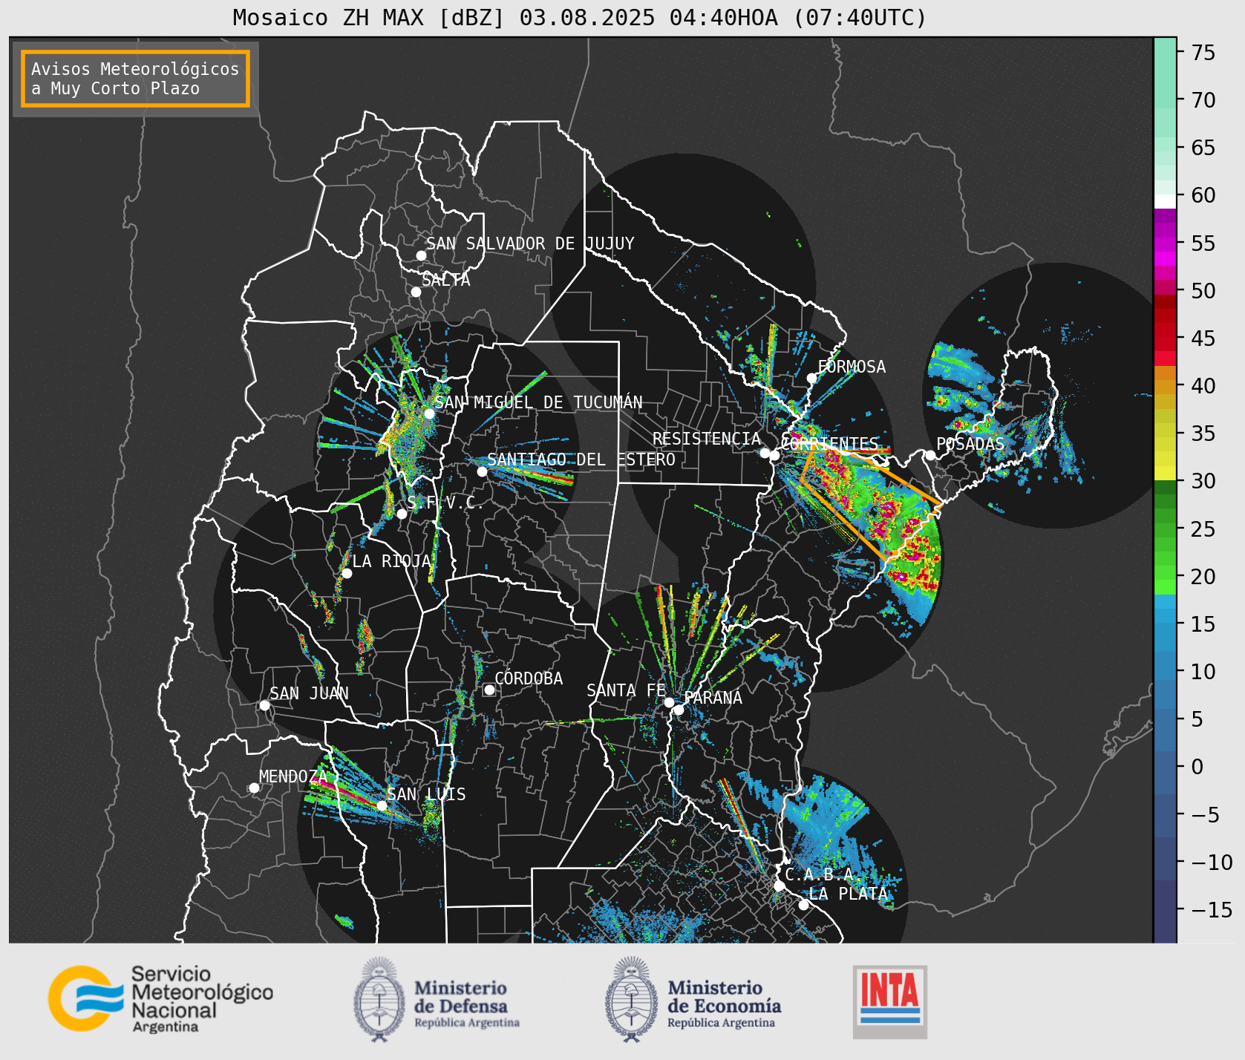Viewport: 1245px width, 1060px height.
Task: Select the Corrientes city marker dot
Action: (774, 455)
